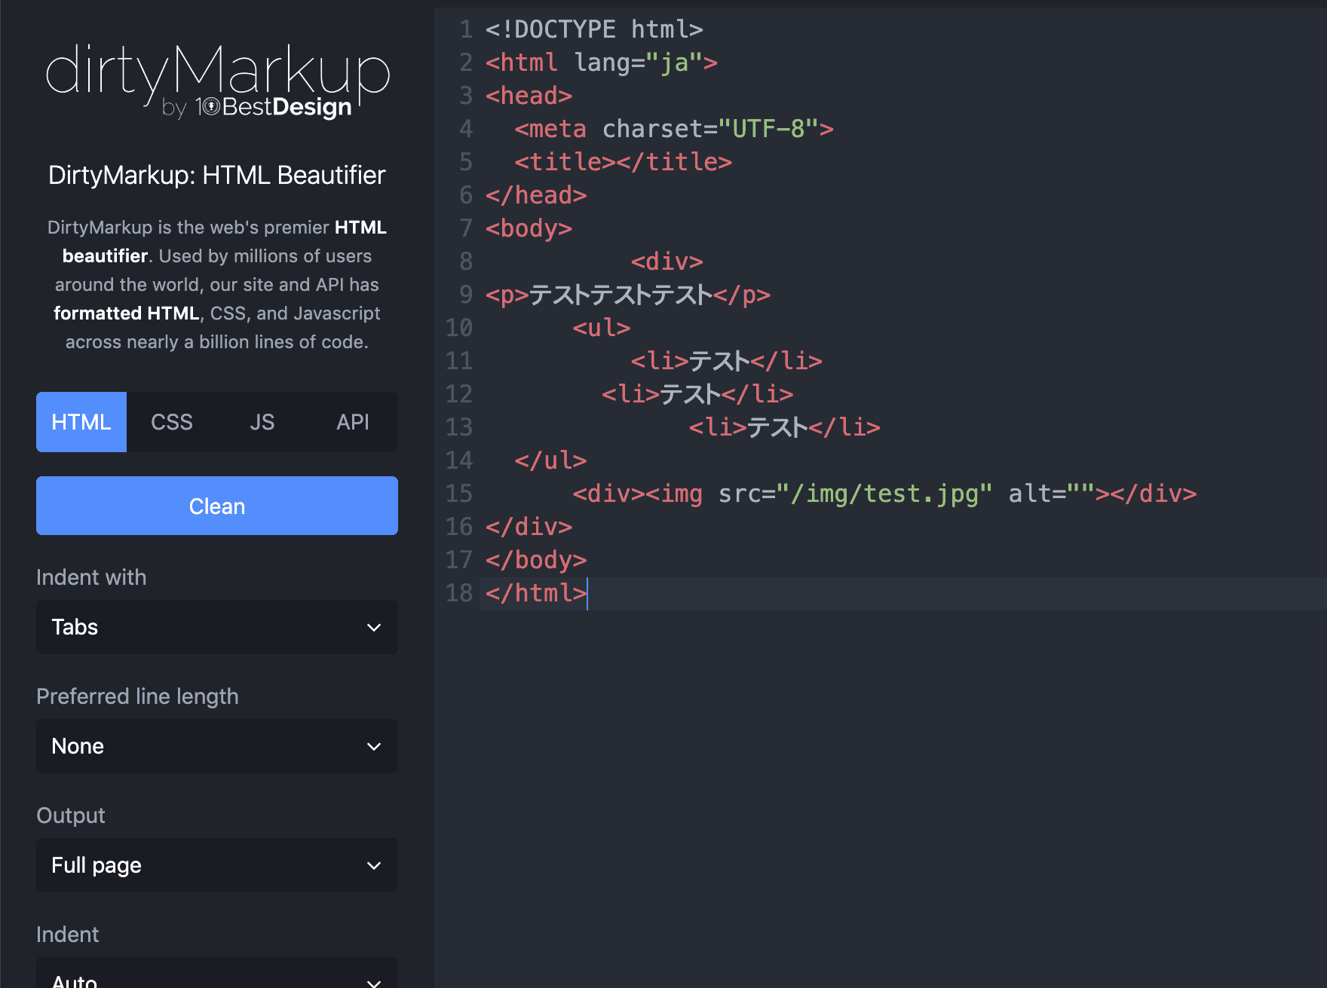The image size is (1327, 988).
Task: Click the li item on line 12
Action: click(x=697, y=394)
